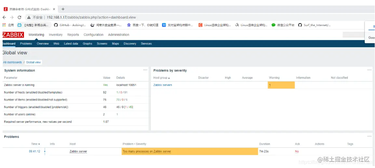Click the Disaster severity column header

point(203,78)
